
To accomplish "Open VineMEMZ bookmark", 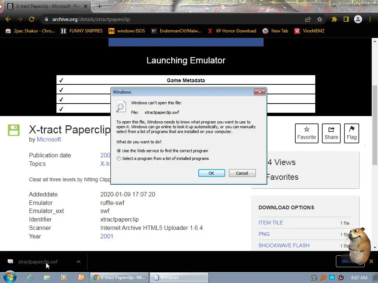I will 309,31.
